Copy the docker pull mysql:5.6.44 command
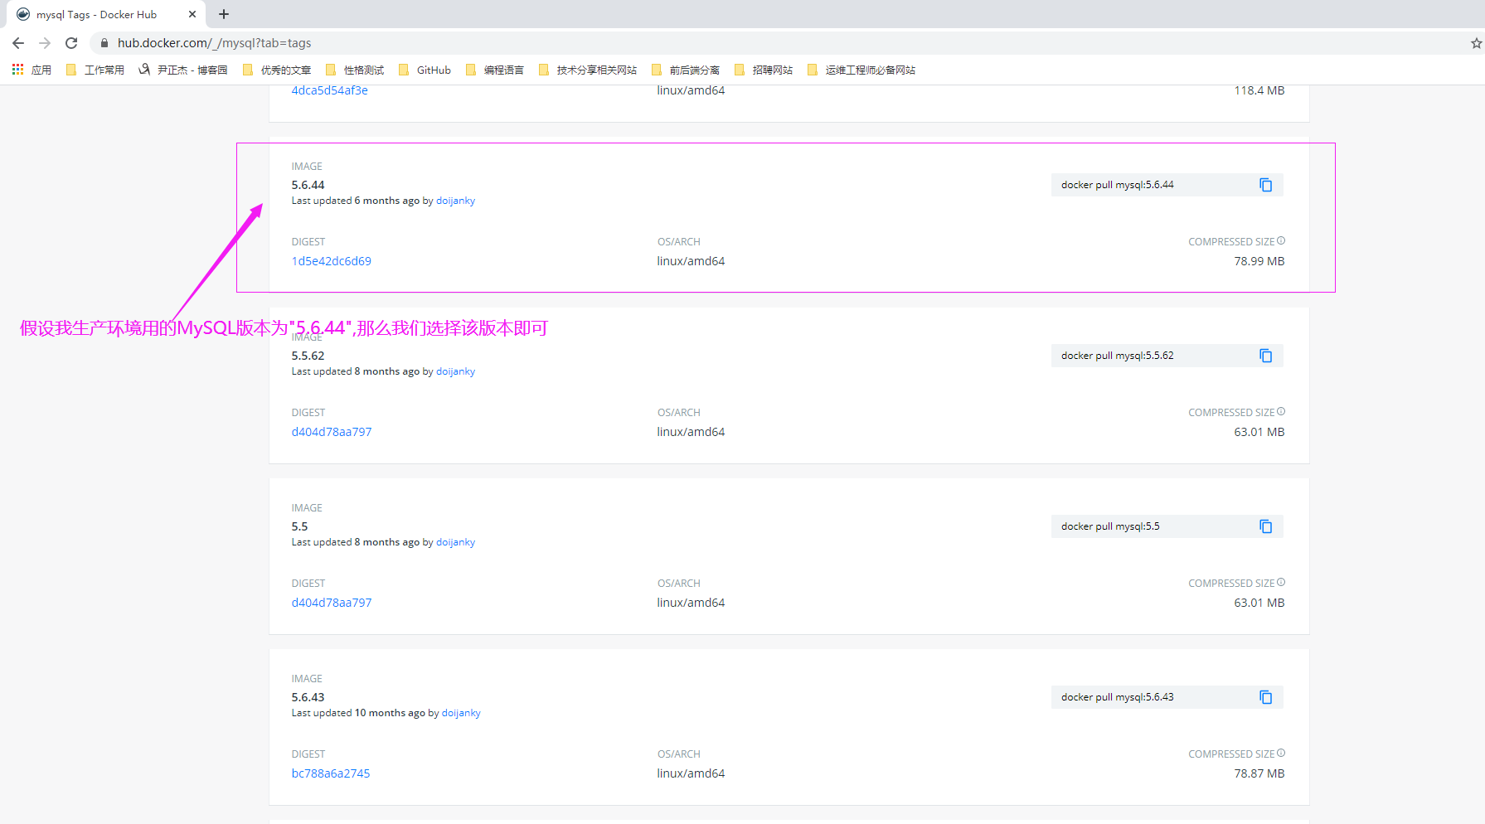Image resolution: width=1485 pixels, height=824 pixels. [1266, 184]
